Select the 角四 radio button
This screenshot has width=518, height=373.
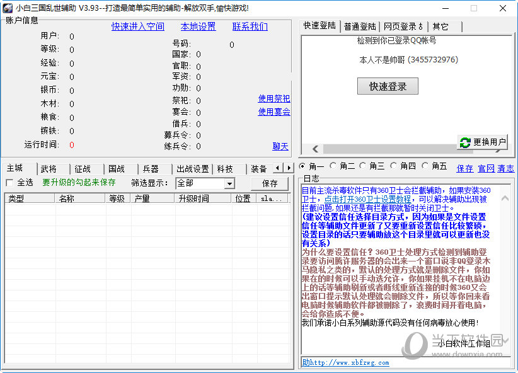393,166
